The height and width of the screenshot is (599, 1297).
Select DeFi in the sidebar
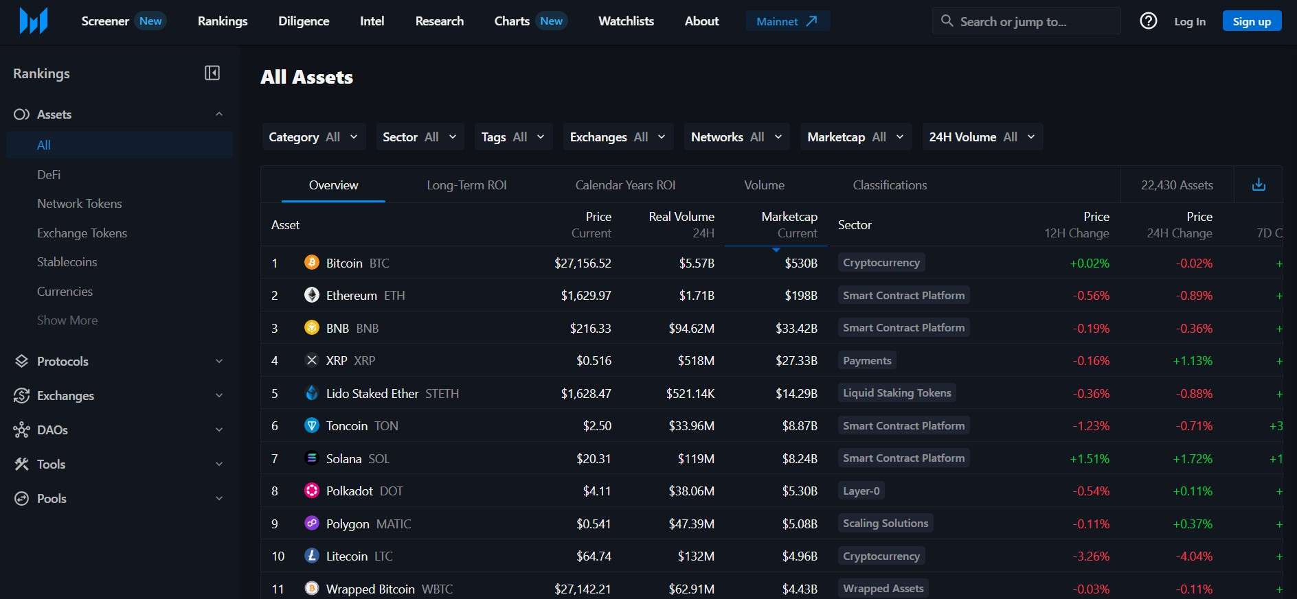(49, 175)
